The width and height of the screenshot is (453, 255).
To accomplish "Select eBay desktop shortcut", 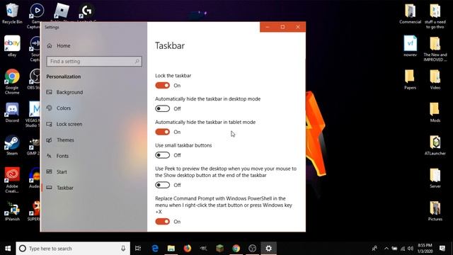I will pos(12,46).
